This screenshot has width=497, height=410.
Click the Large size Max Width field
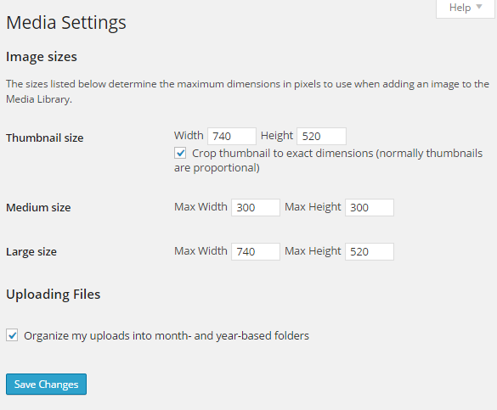coord(256,251)
